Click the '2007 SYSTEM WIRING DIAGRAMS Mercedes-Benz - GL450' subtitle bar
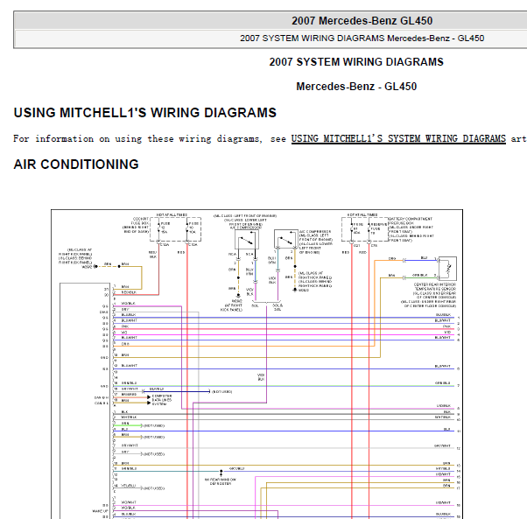The width and height of the screenshot is (527, 519). 362,39
